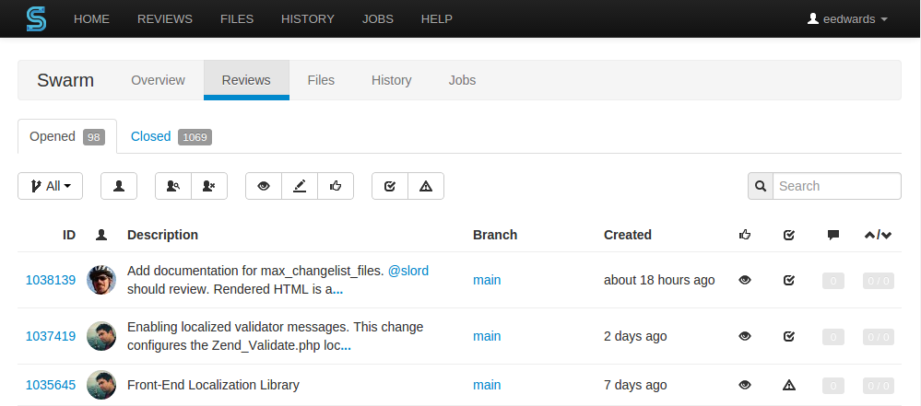Click the Swarm logo icon
This screenshot has height=406, width=921.
tap(37, 18)
